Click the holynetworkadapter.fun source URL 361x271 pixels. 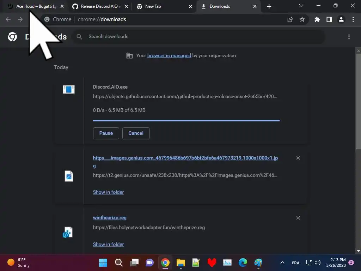click(149, 228)
